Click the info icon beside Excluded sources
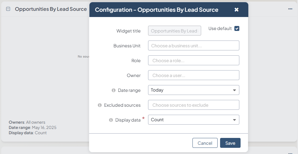Image resolution: width=298 pixels, height=154 pixels. pos(100,105)
